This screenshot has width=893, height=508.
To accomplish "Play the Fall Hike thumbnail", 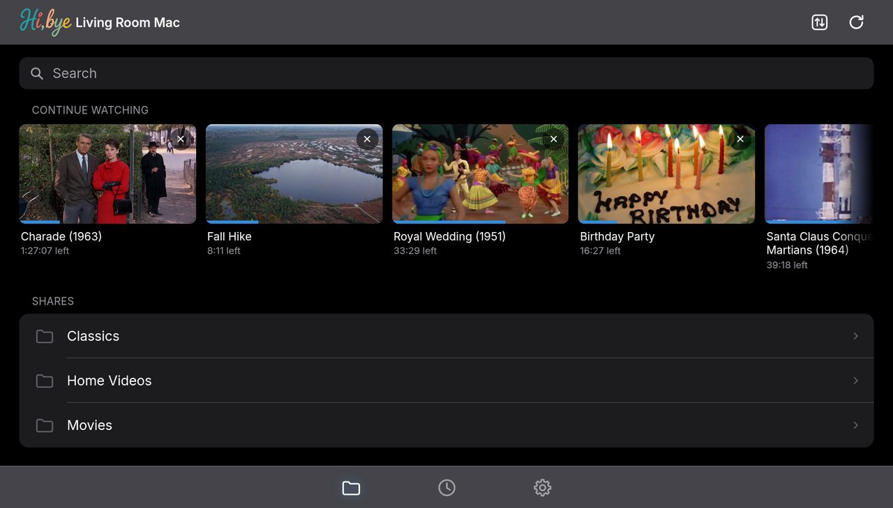I will click(294, 174).
